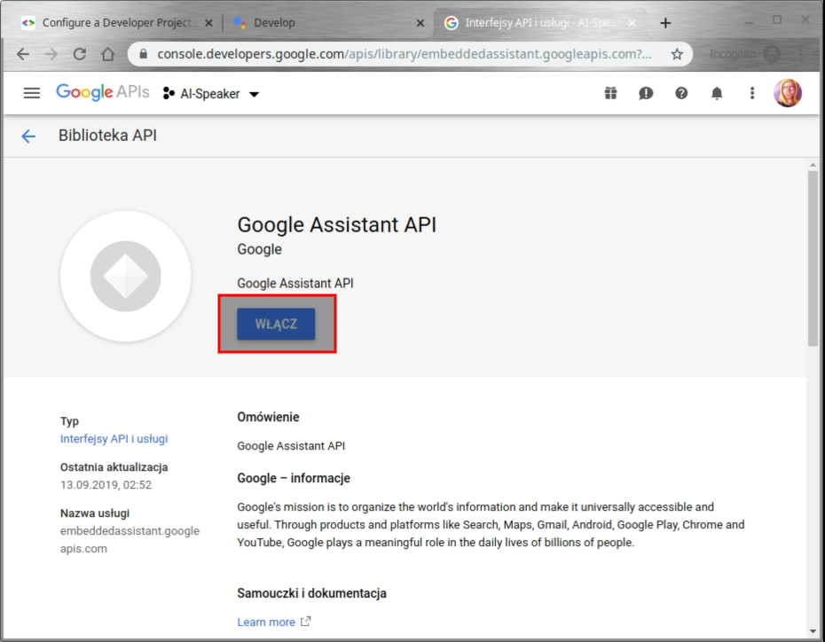Close the Configure a Developer Project tab
This screenshot has width=825, height=642.
point(208,23)
